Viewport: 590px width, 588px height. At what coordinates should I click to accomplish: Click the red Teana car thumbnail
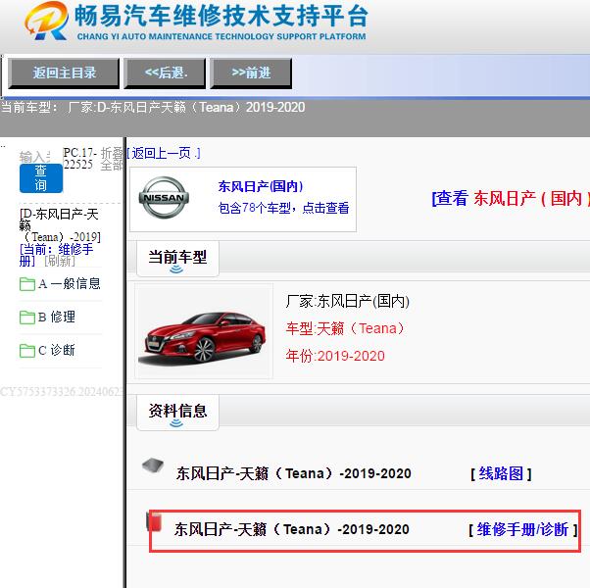tap(204, 331)
